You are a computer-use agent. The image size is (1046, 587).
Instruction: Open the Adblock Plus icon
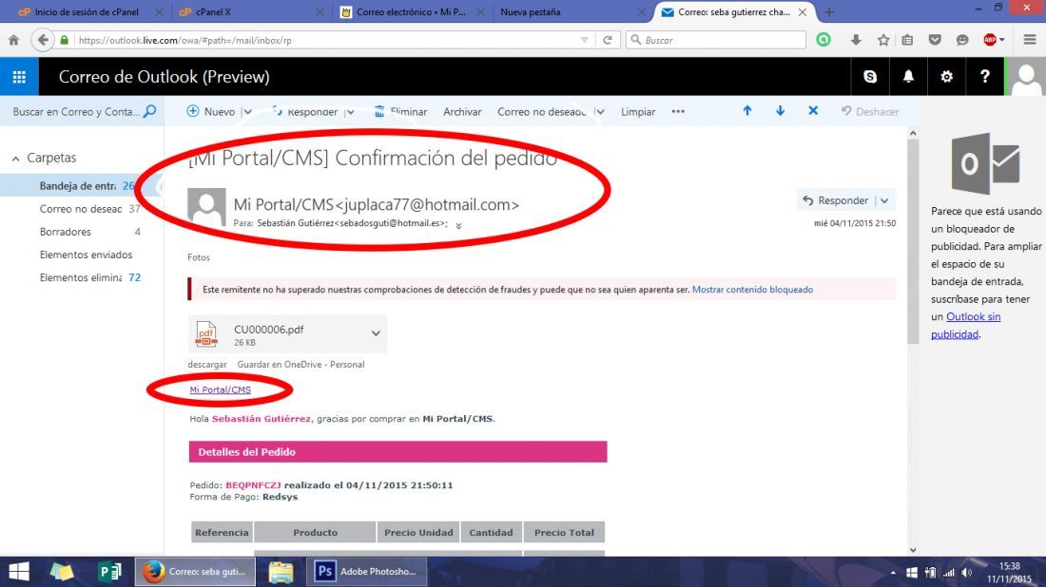[x=991, y=40]
